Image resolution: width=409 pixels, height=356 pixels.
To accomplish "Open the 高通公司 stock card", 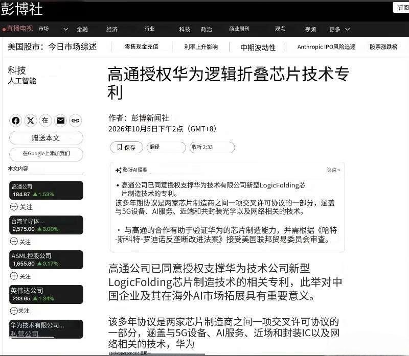I will (x=46, y=191).
